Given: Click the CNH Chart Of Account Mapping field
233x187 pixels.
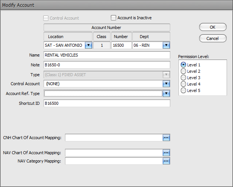Looking at the screenshot, I should point(114,138).
